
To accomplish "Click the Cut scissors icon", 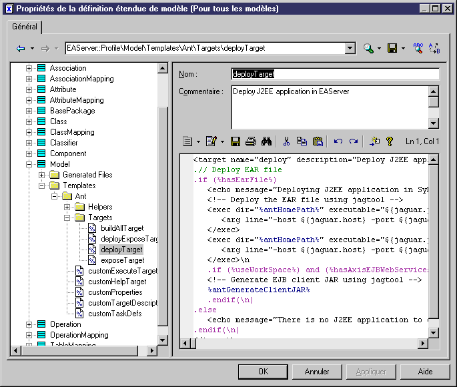I will [286, 141].
